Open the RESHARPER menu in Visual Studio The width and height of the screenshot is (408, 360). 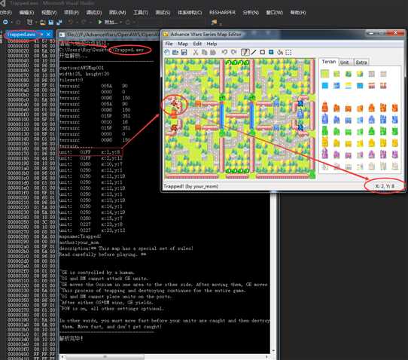[x=222, y=13]
